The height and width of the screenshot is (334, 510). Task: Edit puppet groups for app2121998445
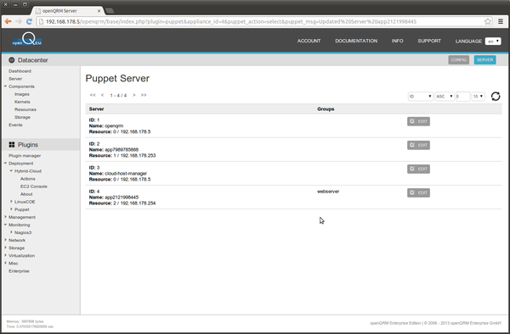coord(418,192)
